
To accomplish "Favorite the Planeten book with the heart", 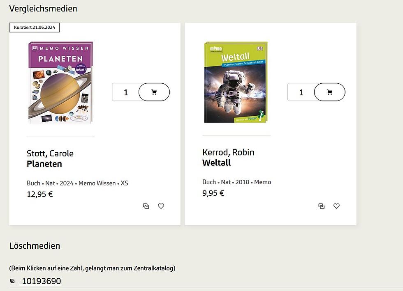I will click(x=161, y=206).
